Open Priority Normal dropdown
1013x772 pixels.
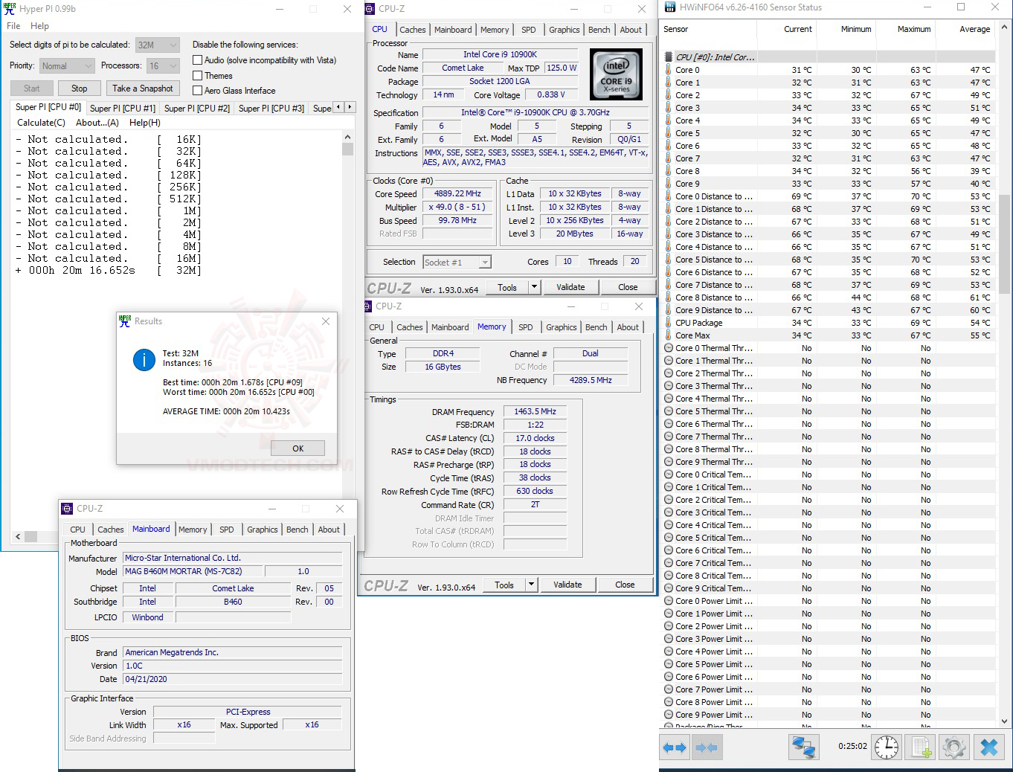pyautogui.click(x=66, y=66)
